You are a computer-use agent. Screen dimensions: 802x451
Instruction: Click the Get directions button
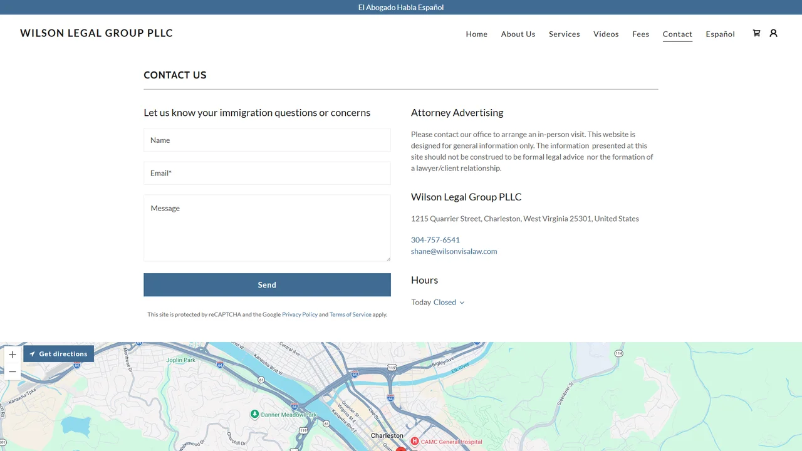point(58,354)
